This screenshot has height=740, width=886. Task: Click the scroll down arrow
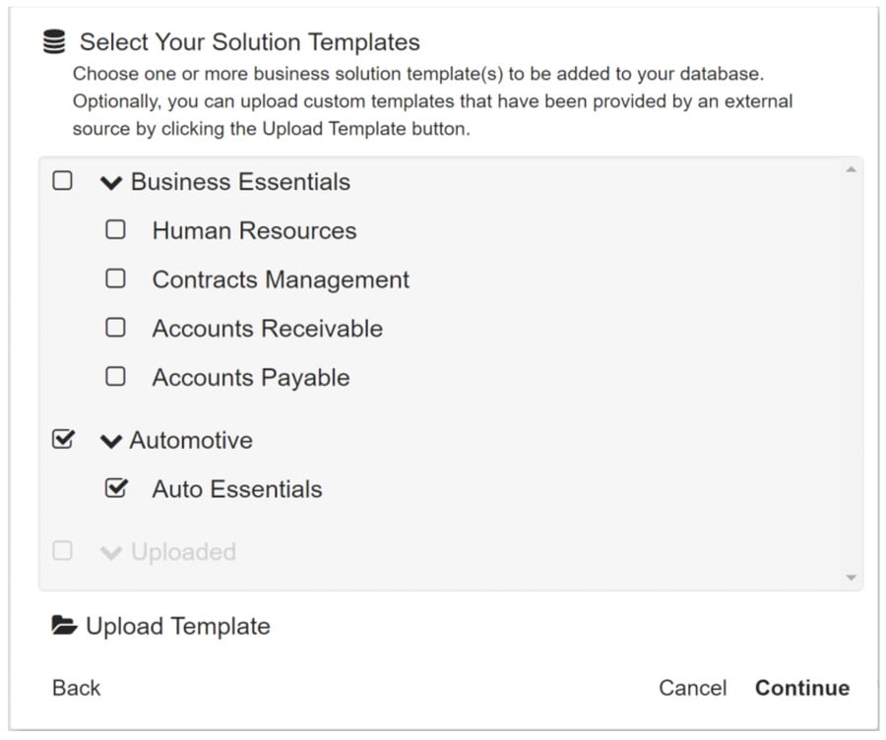pyautogui.click(x=852, y=578)
